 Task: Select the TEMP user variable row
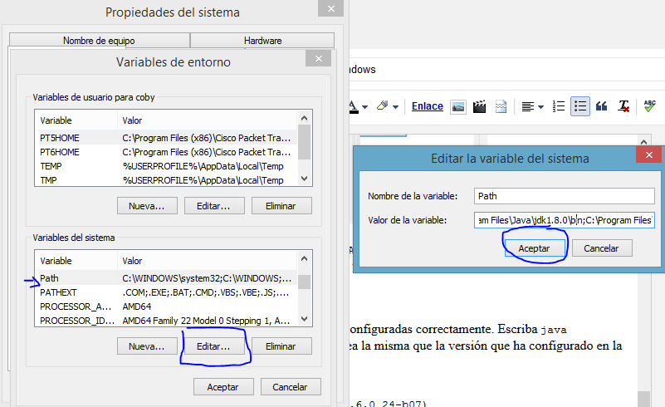(166, 166)
